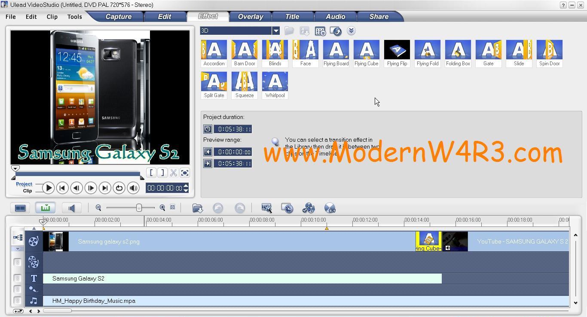Open the Clip menu
587x317 pixels.
(x=52, y=17)
